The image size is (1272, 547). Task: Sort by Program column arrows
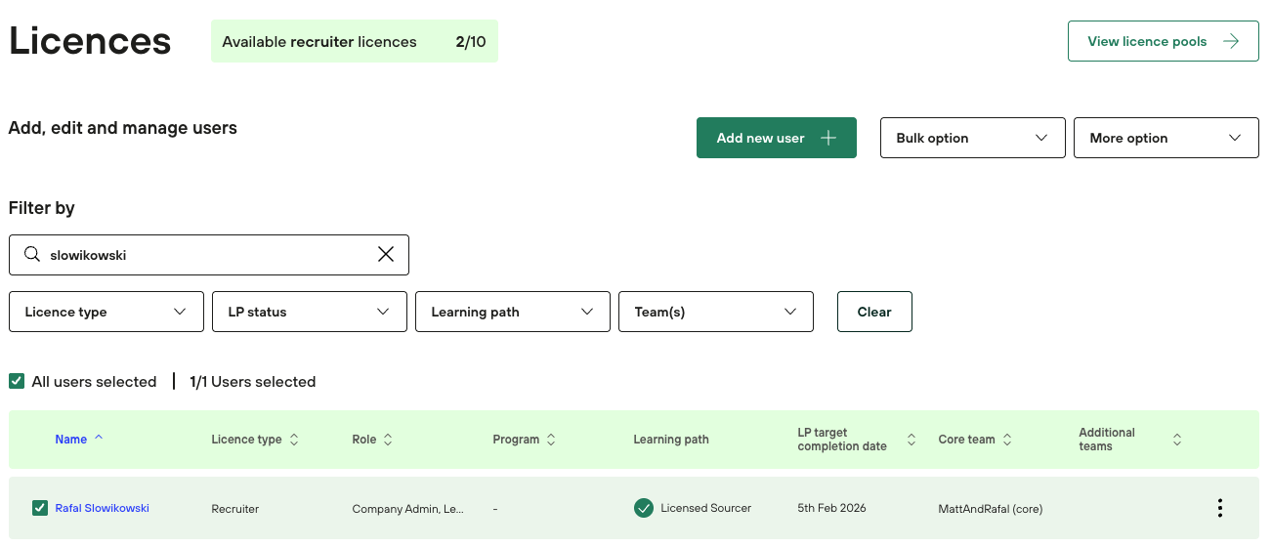pyautogui.click(x=551, y=441)
